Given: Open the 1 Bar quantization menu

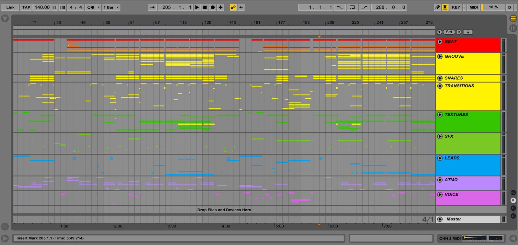Looking at the screenshot, I should [111, 7].
